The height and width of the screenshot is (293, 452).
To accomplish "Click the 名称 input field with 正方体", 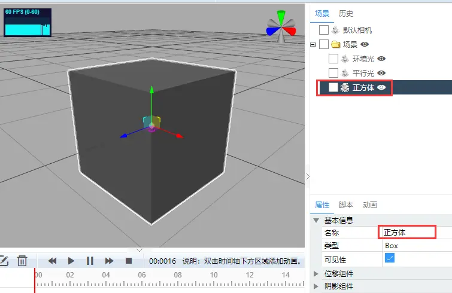I will pyautogui.click(x=407, y=232).
